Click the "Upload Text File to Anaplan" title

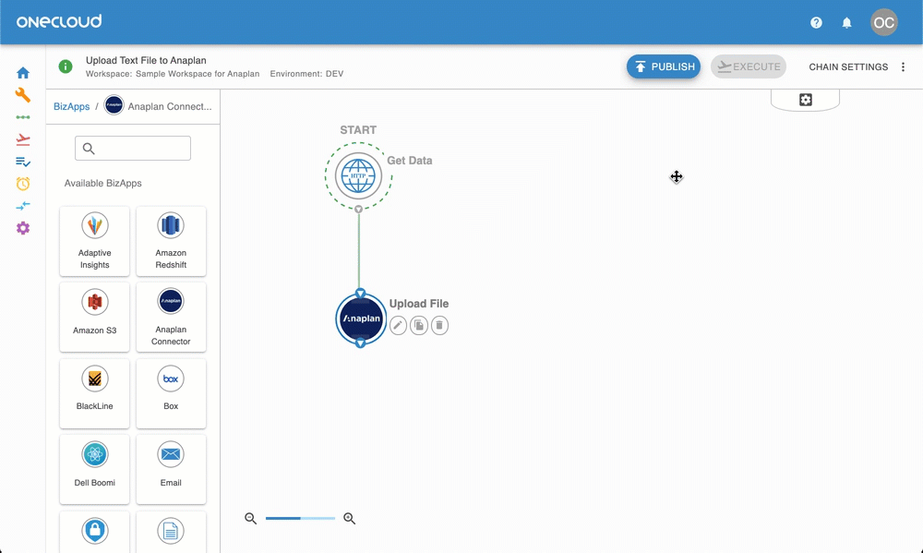(x=146, y=60)
